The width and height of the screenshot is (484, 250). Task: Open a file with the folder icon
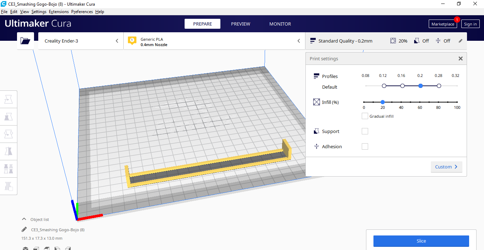pos(26,41)
